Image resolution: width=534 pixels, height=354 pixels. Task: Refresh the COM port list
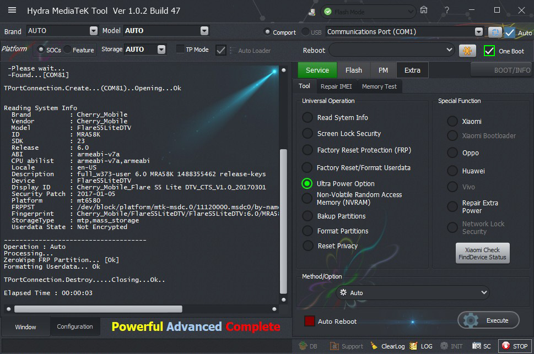coord(495,32)
